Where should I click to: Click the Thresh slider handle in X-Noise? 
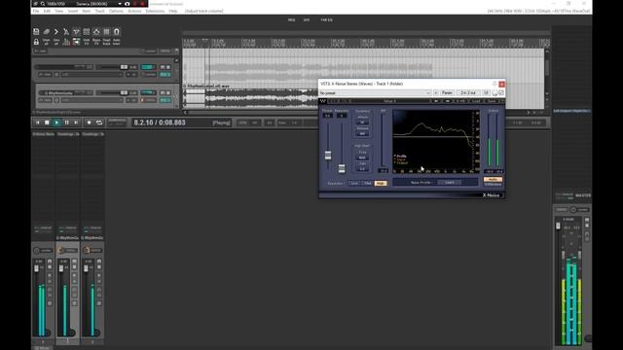coord(328,156)
